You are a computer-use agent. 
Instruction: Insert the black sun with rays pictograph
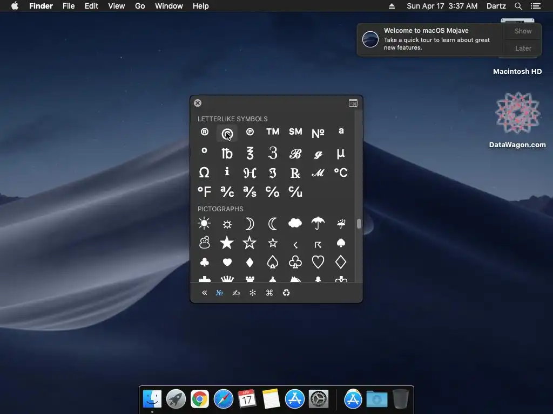click(x=204, y=223)
